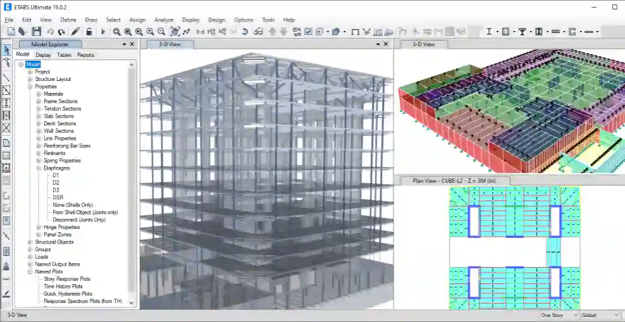Click the Zoom Out magnifier icon
625x322 pixels.
(161, 32)
